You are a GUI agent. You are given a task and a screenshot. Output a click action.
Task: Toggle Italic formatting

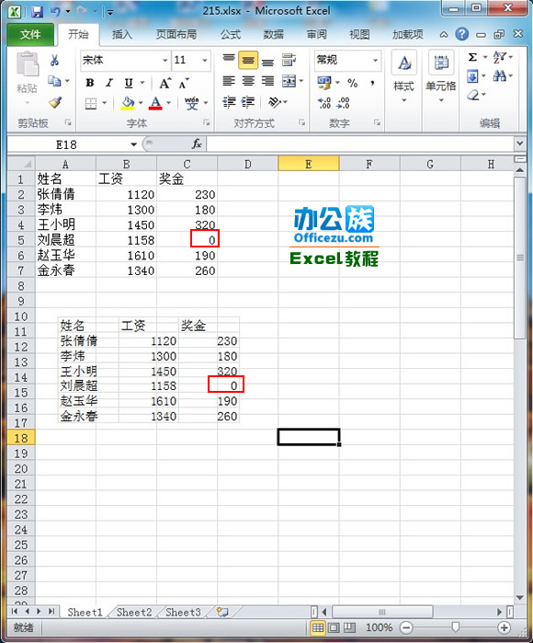coord(109,83)
